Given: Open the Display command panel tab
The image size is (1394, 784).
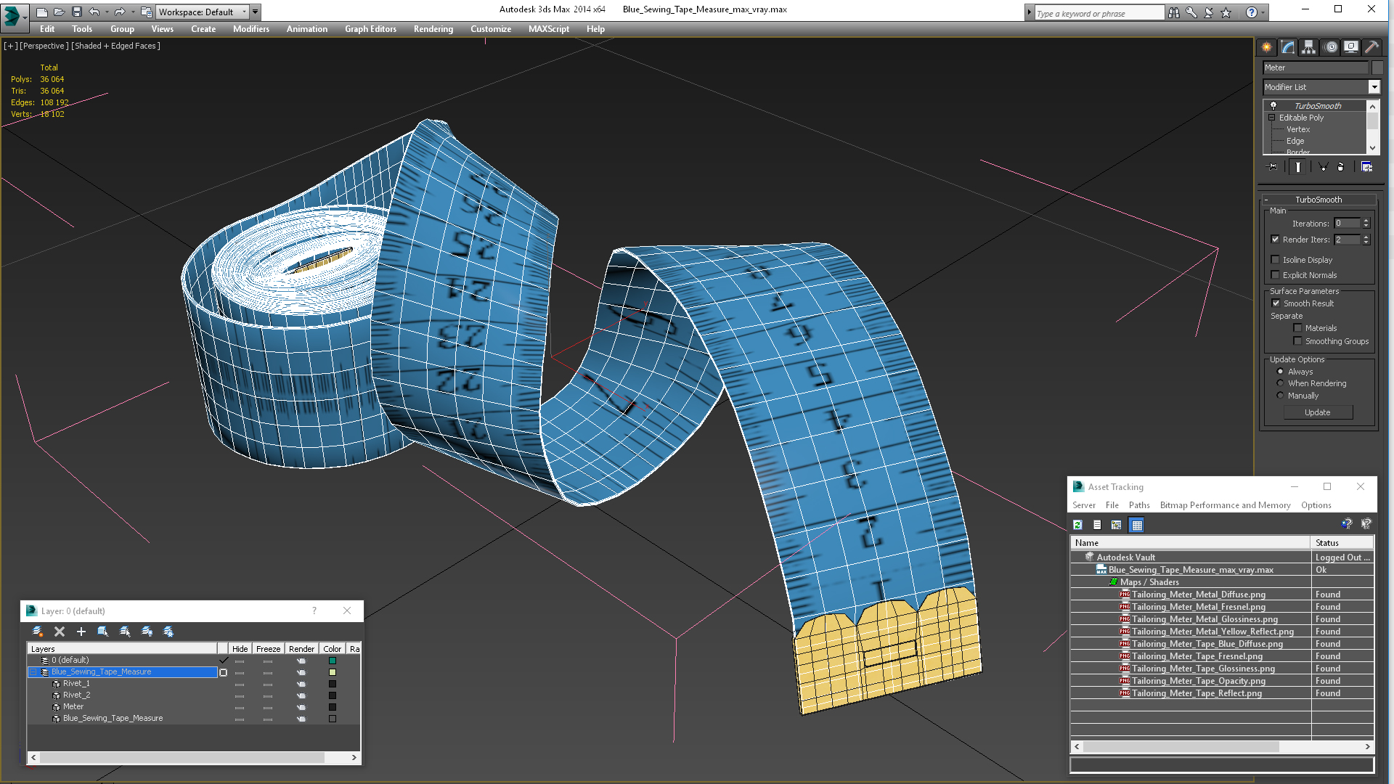Looking at the screenshot, I should [x=1351, y=47].
